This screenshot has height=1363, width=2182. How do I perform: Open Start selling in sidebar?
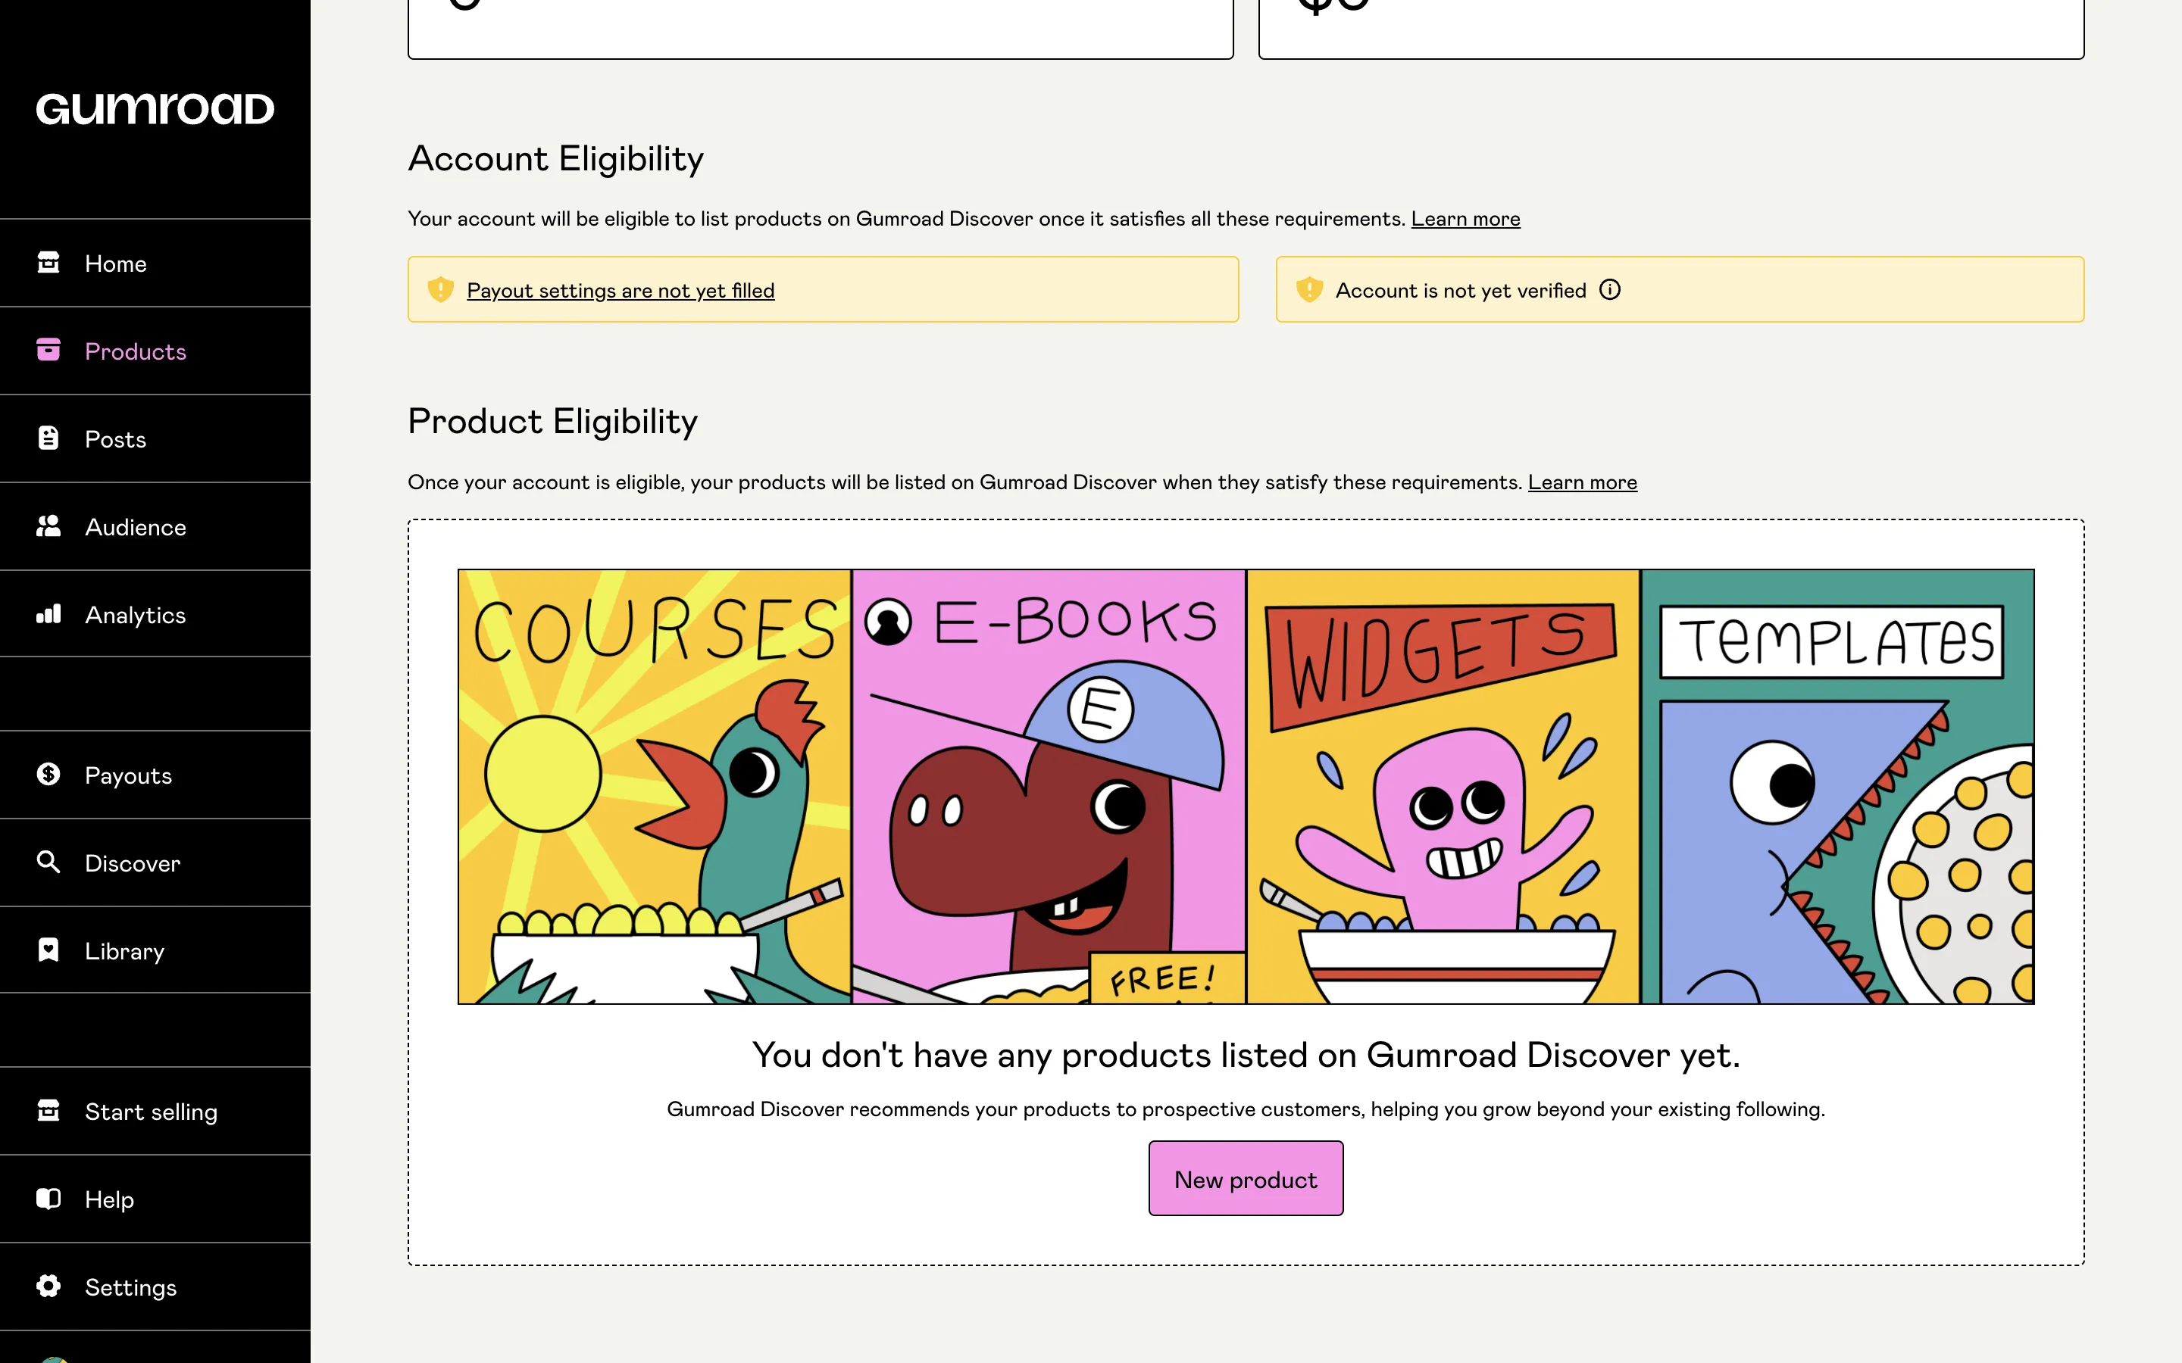(x=151, y=1112)
